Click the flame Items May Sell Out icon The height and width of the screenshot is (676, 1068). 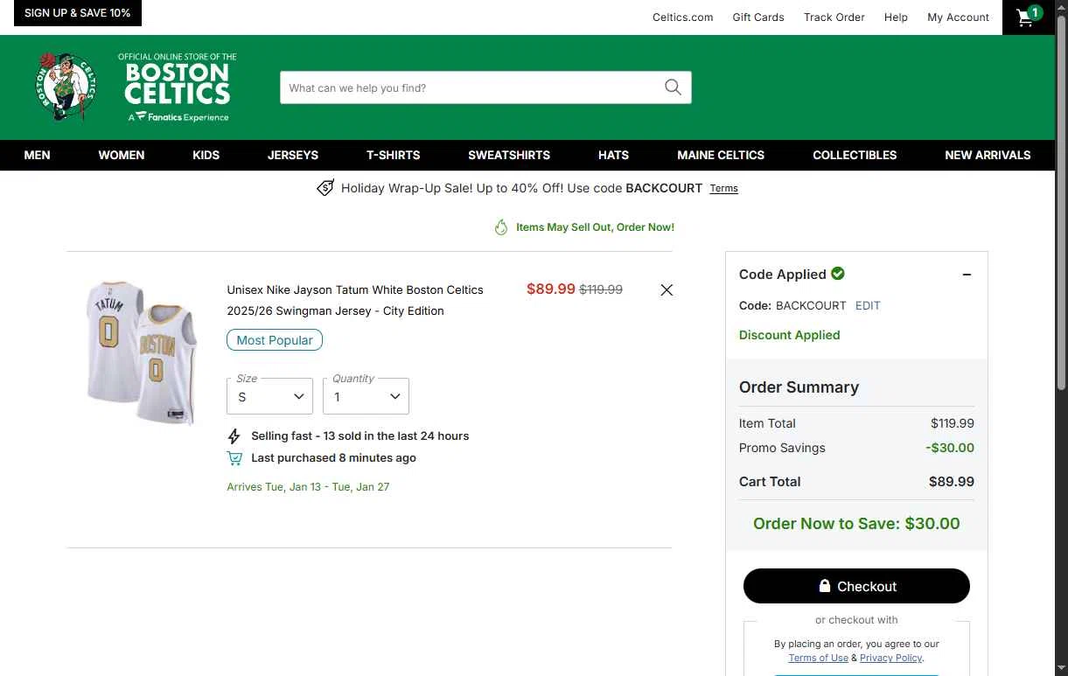[501, 227]
